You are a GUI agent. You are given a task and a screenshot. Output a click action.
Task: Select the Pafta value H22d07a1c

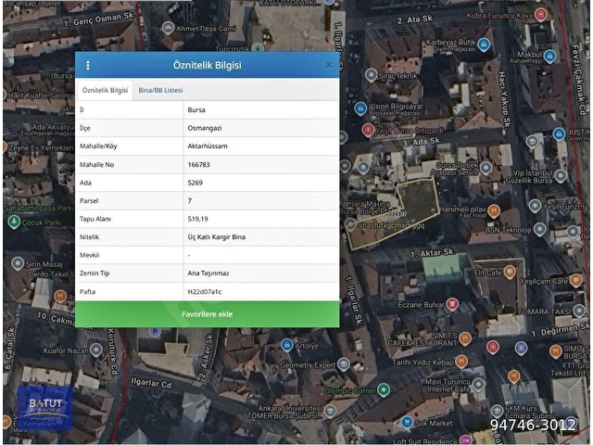click(205, 292)
